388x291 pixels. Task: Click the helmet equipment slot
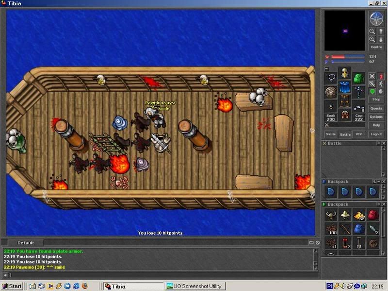tap(344, 73)
